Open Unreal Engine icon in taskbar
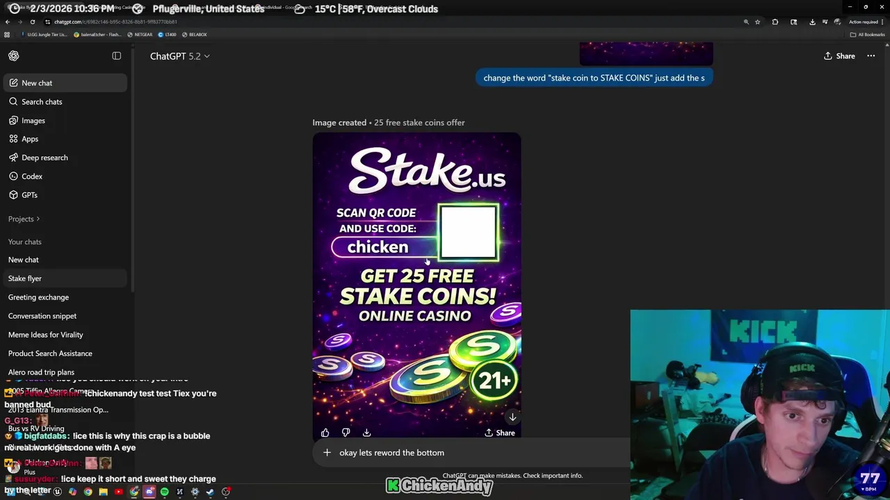 coord(57,492)
